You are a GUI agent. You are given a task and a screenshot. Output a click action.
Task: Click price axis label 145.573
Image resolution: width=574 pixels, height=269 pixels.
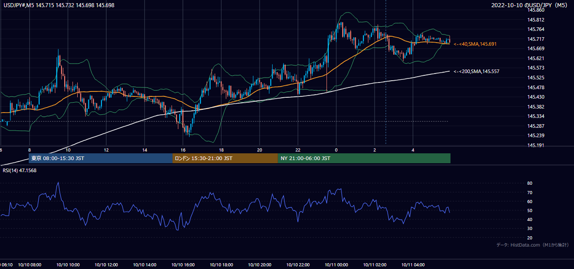pyautogui.click(x=535, y=68)
